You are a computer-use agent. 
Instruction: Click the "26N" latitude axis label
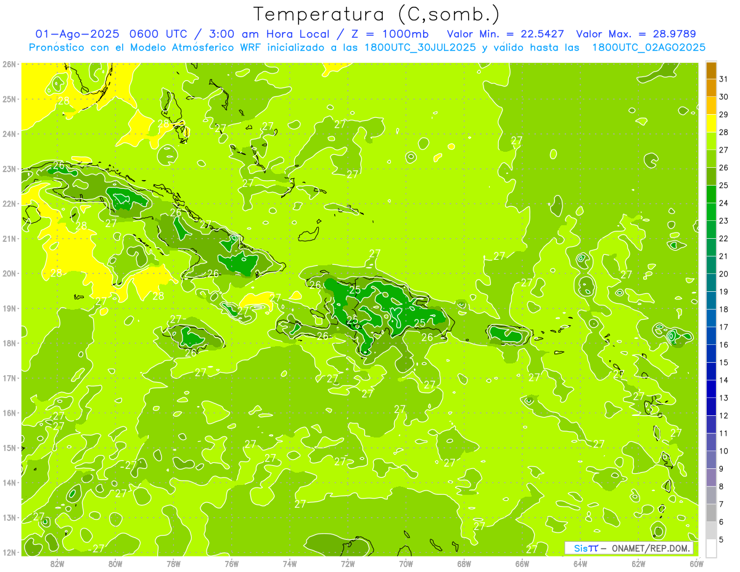(x=9, y=64)
